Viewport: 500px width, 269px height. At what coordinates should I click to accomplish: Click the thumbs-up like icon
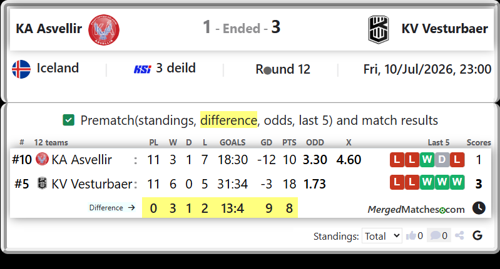(411, 236)
